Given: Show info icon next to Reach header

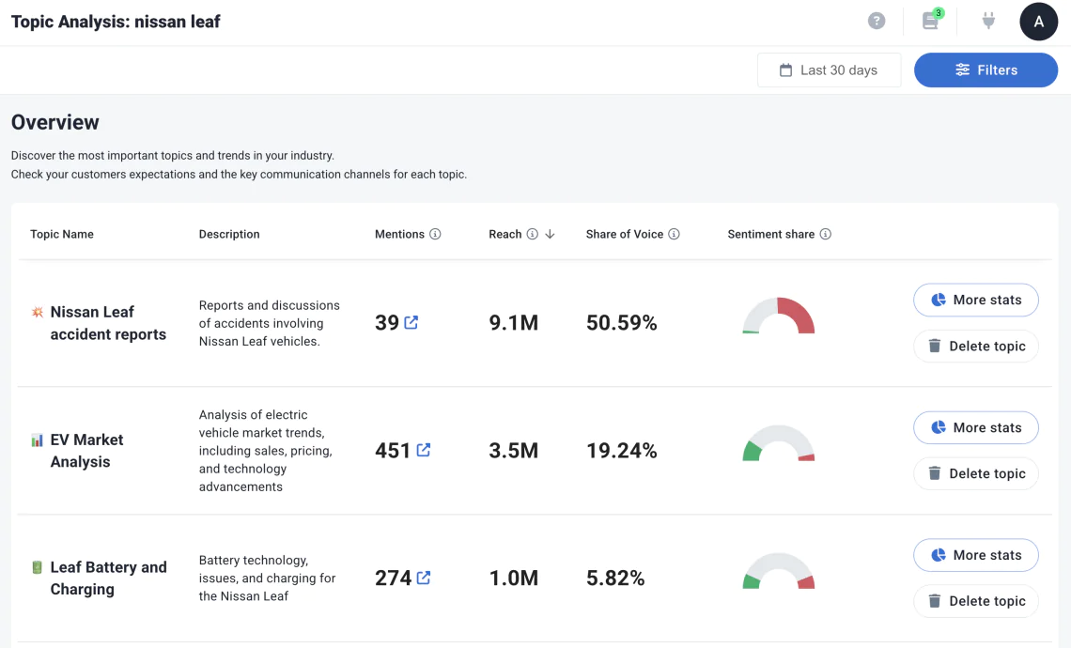Looking at the screenshot, I should (x=532, y=234).
